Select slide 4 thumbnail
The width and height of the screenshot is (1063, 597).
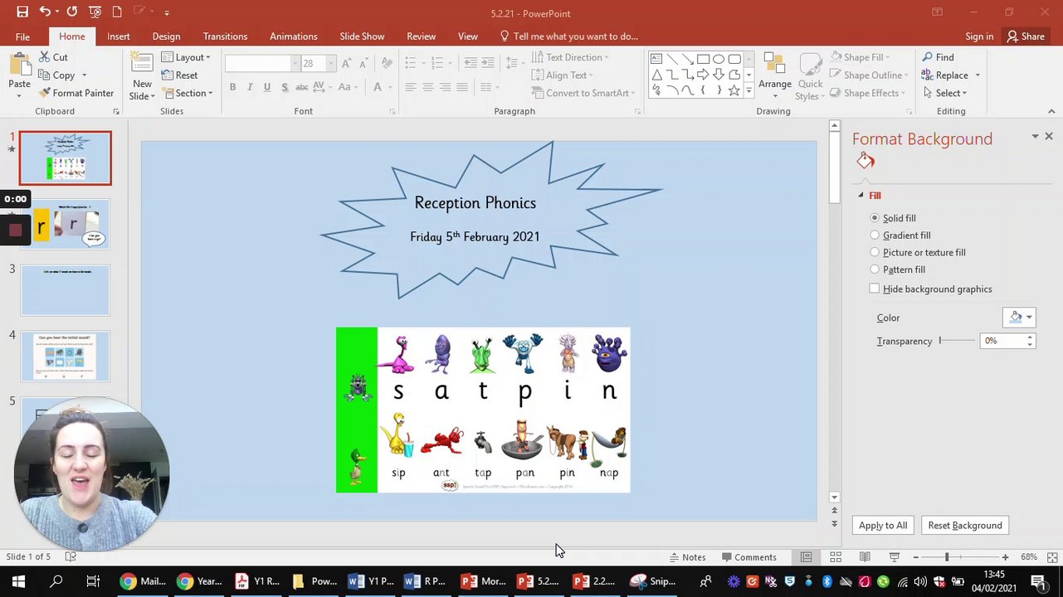pyautogui.click(x=65, y=357)
